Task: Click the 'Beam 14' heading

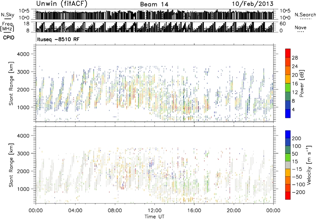Action: [x=154, y=4]
